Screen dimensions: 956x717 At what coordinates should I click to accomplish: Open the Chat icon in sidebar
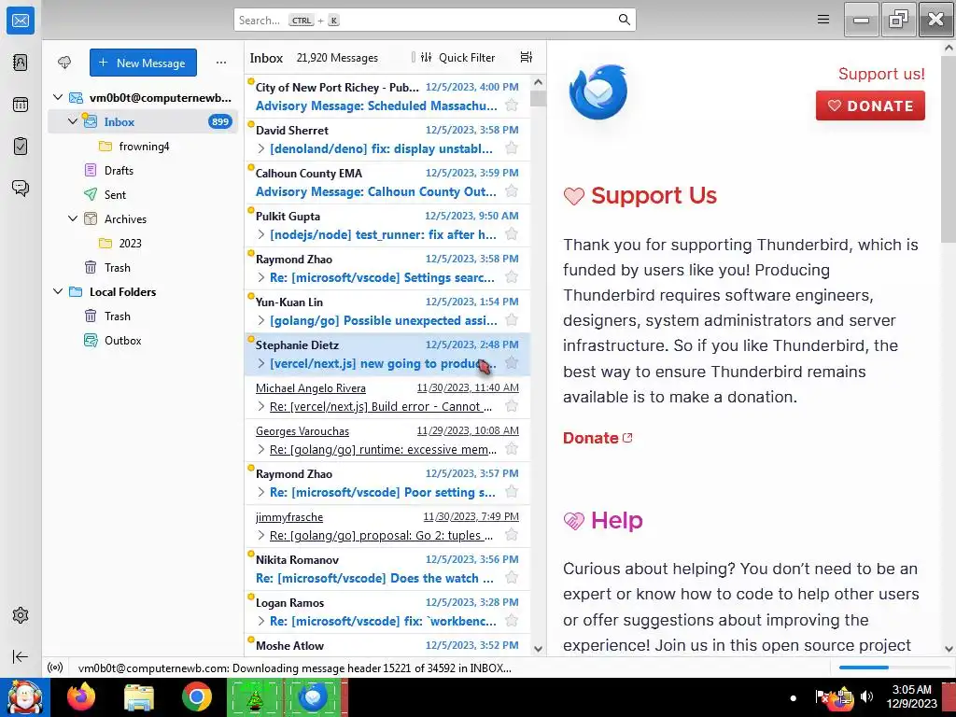tap(21, 188)
